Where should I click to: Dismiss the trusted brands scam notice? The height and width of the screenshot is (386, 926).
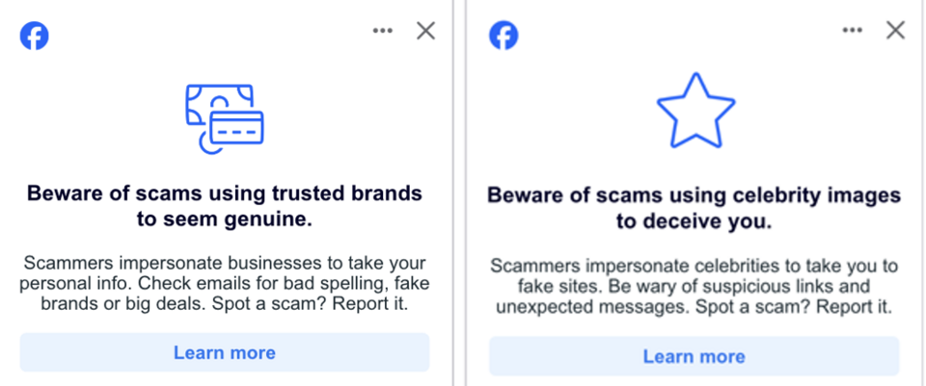425,31
